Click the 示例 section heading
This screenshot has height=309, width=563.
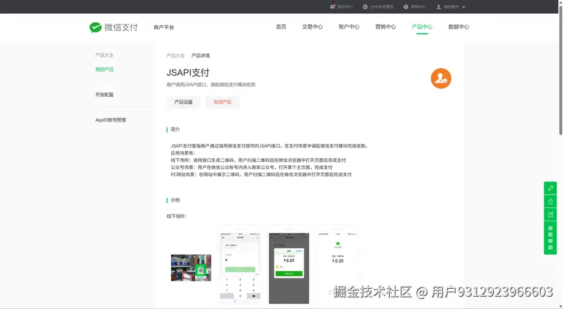click(x=175, y=200)
